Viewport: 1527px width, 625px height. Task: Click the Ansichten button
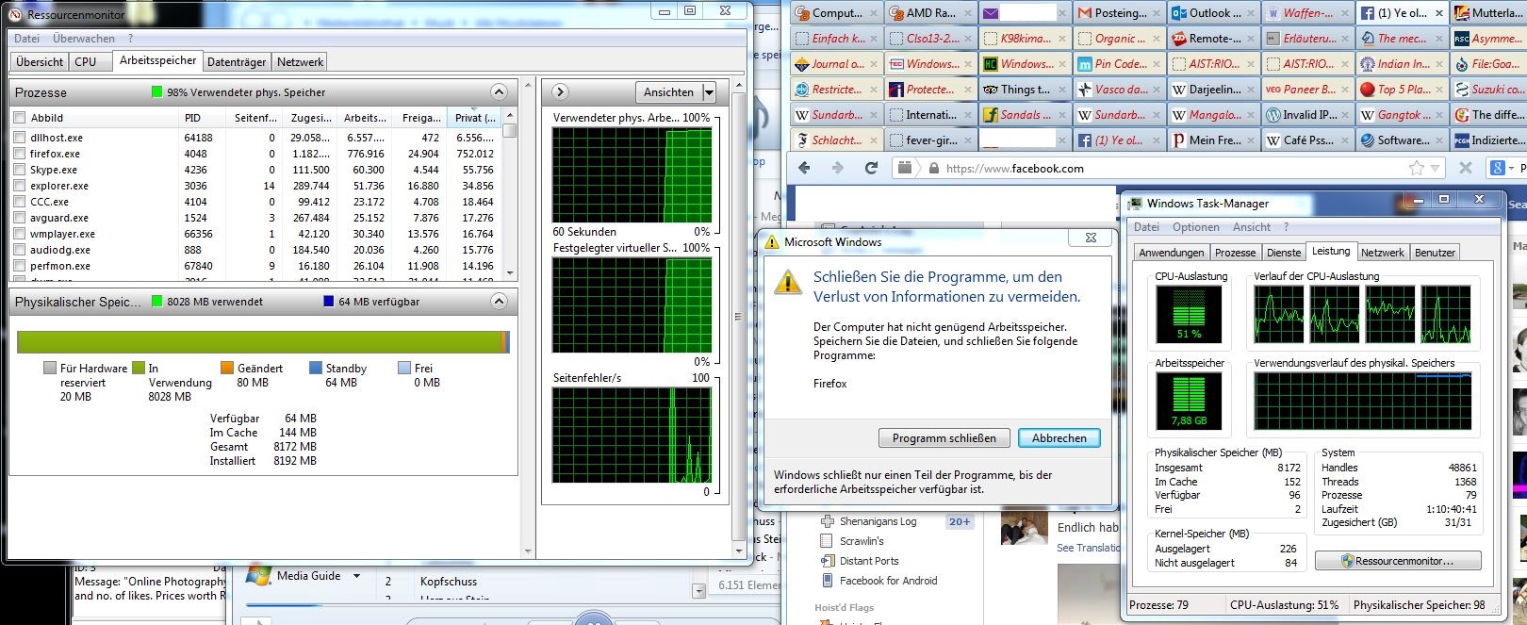tap(668, 92)
